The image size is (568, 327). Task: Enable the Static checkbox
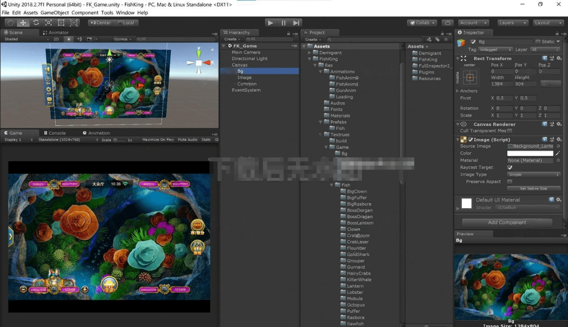538,42
